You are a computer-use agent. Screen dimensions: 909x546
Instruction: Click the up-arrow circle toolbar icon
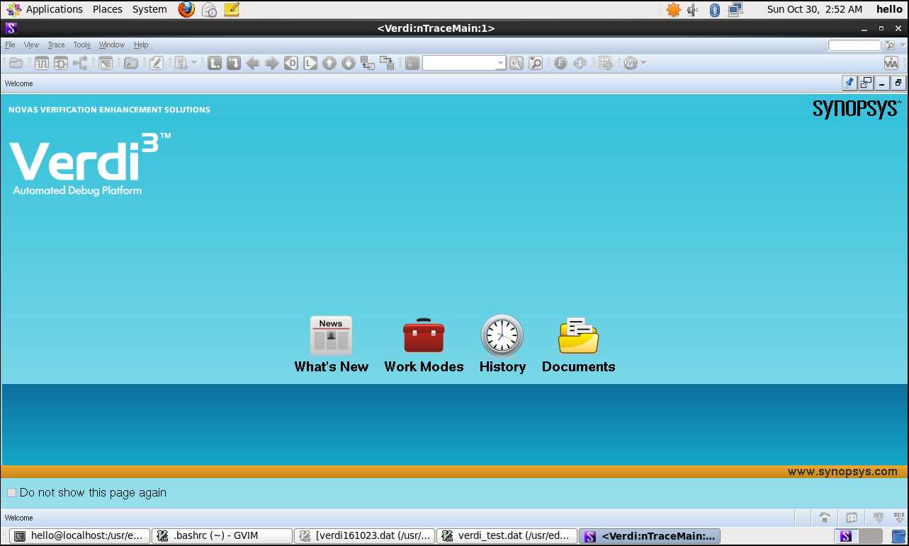[x=329, y=63]
